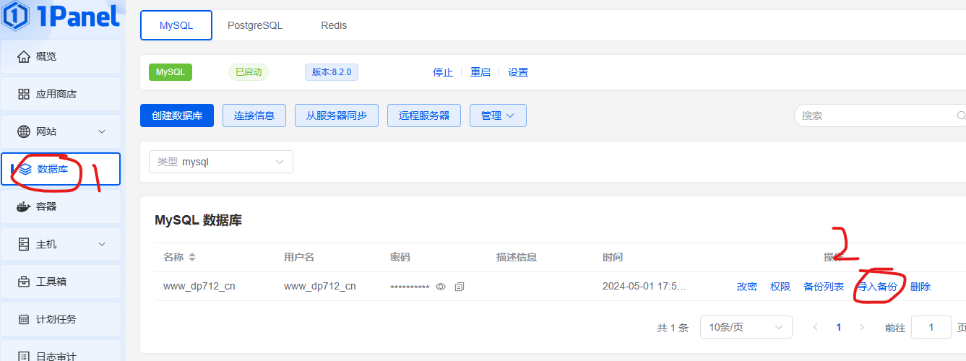Switch to the Redis tab
The height and width of the screenshot is (361, 966).
(334, 25)
